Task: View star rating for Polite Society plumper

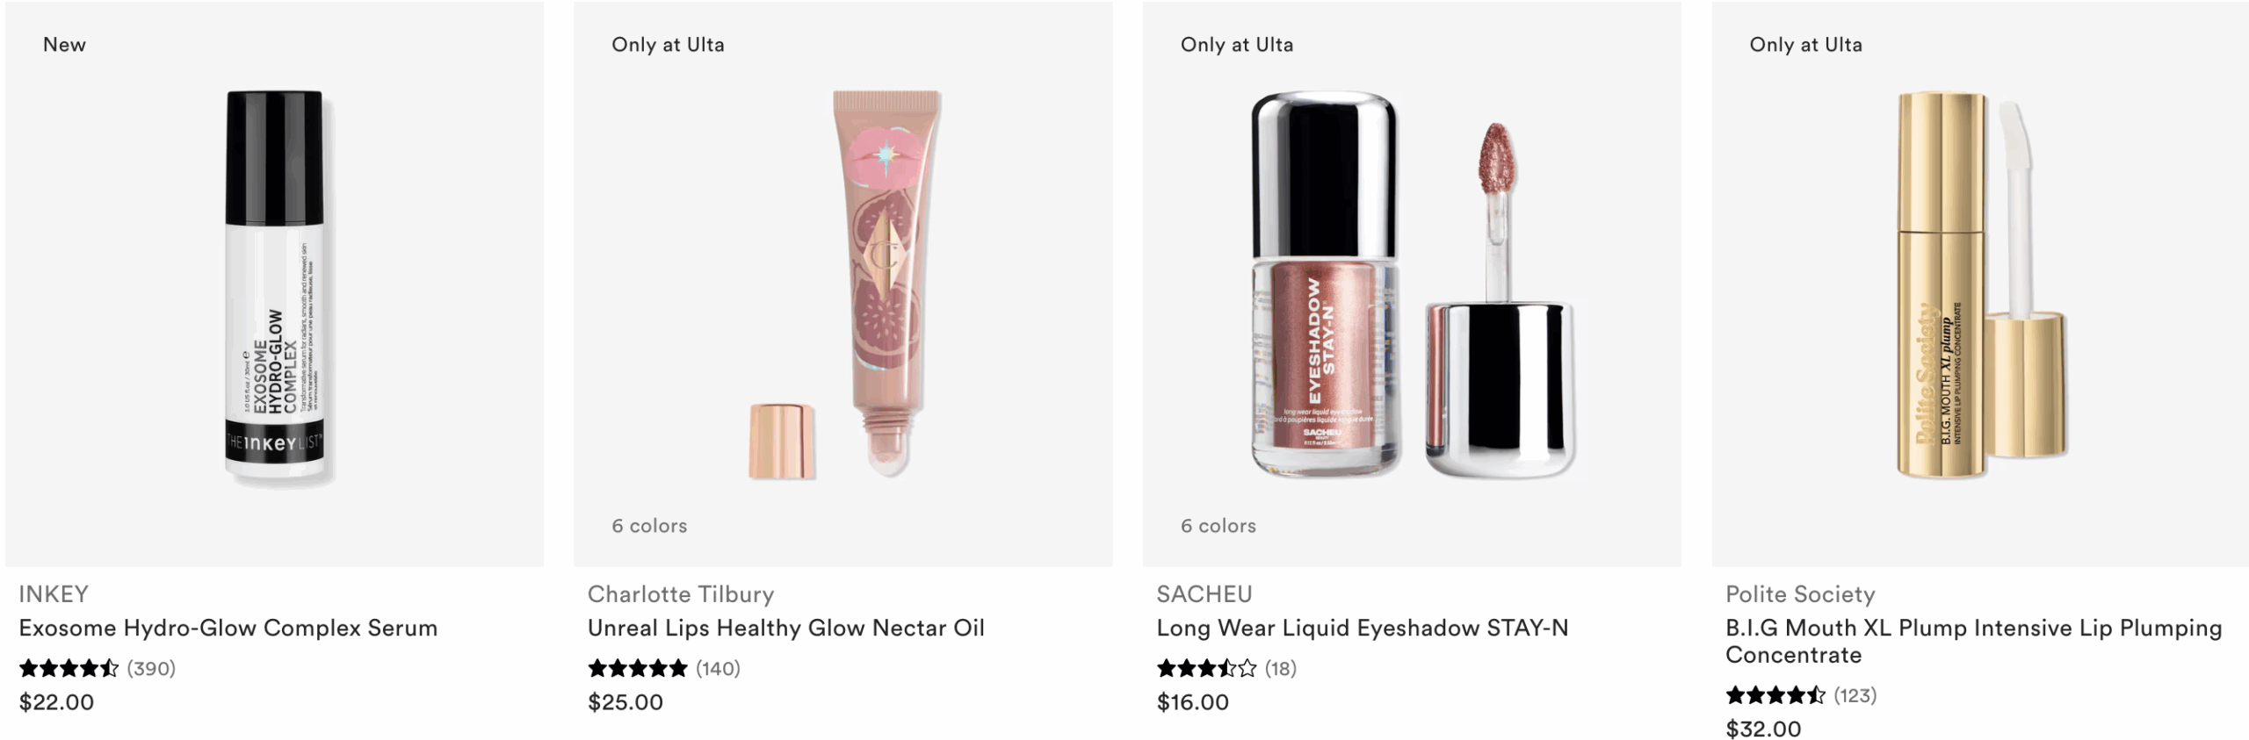Action: [1775, 695]
